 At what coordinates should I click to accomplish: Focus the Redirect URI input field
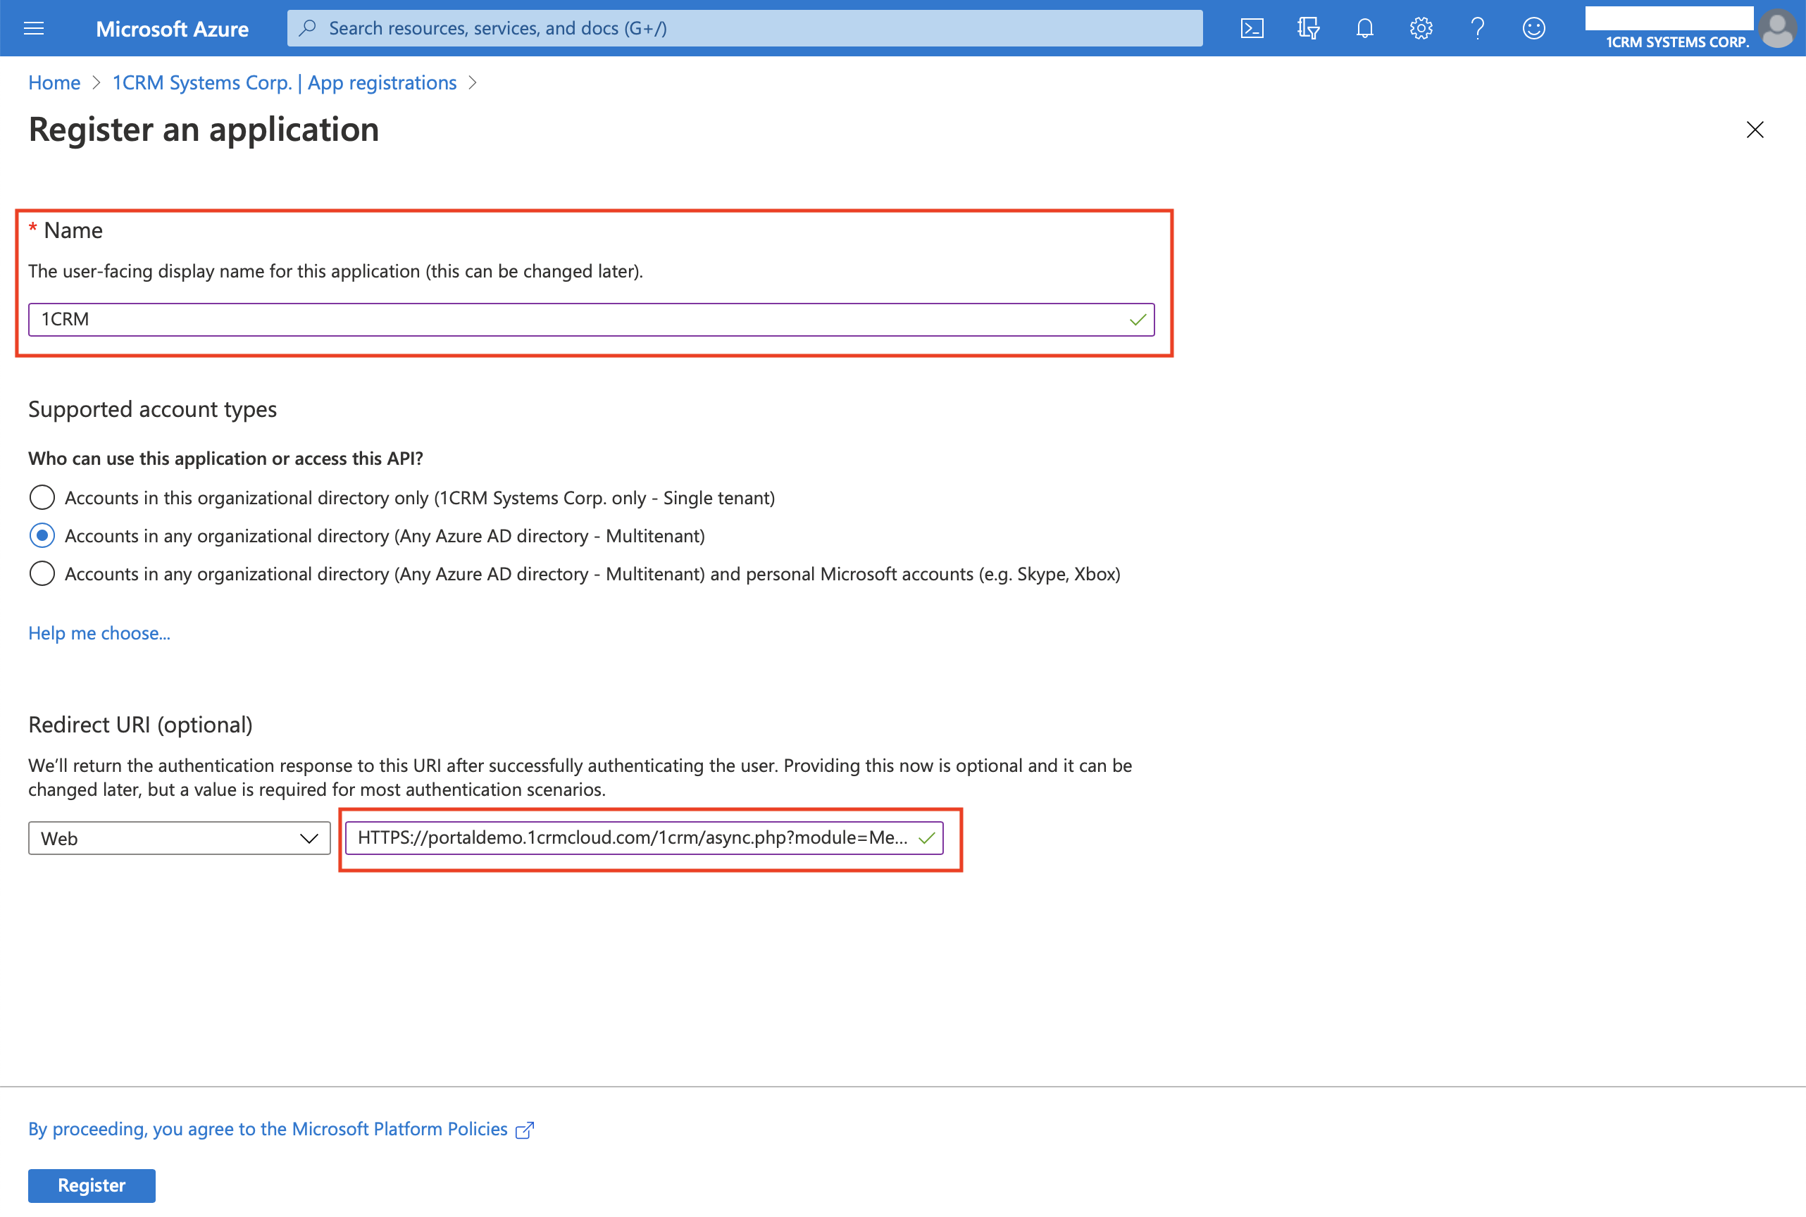click(644, 837)
